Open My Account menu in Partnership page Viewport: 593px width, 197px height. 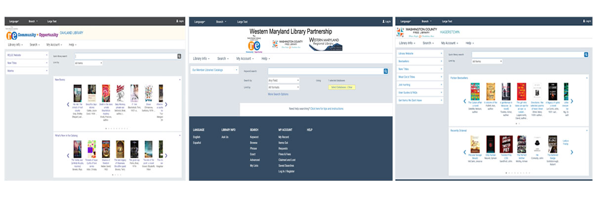(x=245, y=59)
